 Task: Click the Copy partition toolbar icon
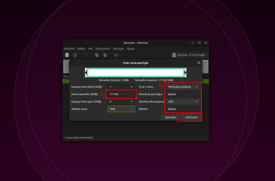pos(97,55)
